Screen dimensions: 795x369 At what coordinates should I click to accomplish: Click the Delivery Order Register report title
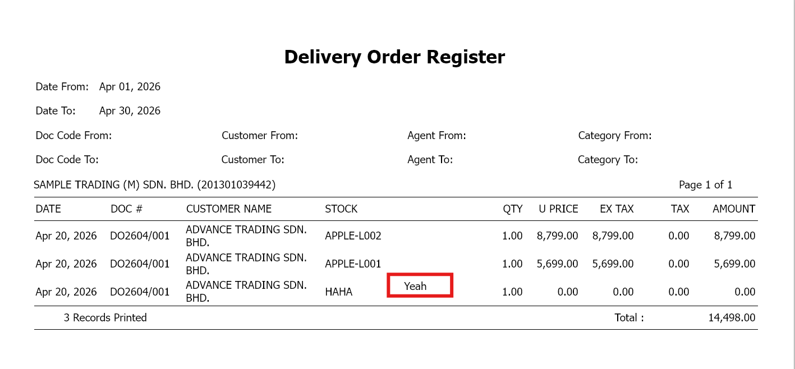point(394,57)
